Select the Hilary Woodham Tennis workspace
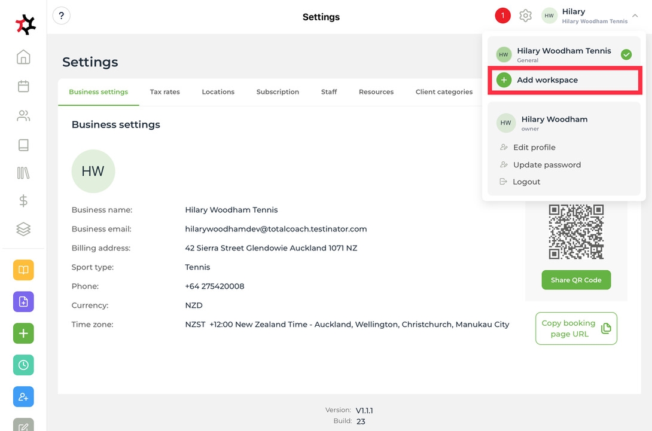 pyautogui.click(x=563, y=54)
